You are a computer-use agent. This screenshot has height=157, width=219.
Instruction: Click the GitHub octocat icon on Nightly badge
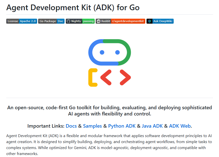[x=69, y=21]
